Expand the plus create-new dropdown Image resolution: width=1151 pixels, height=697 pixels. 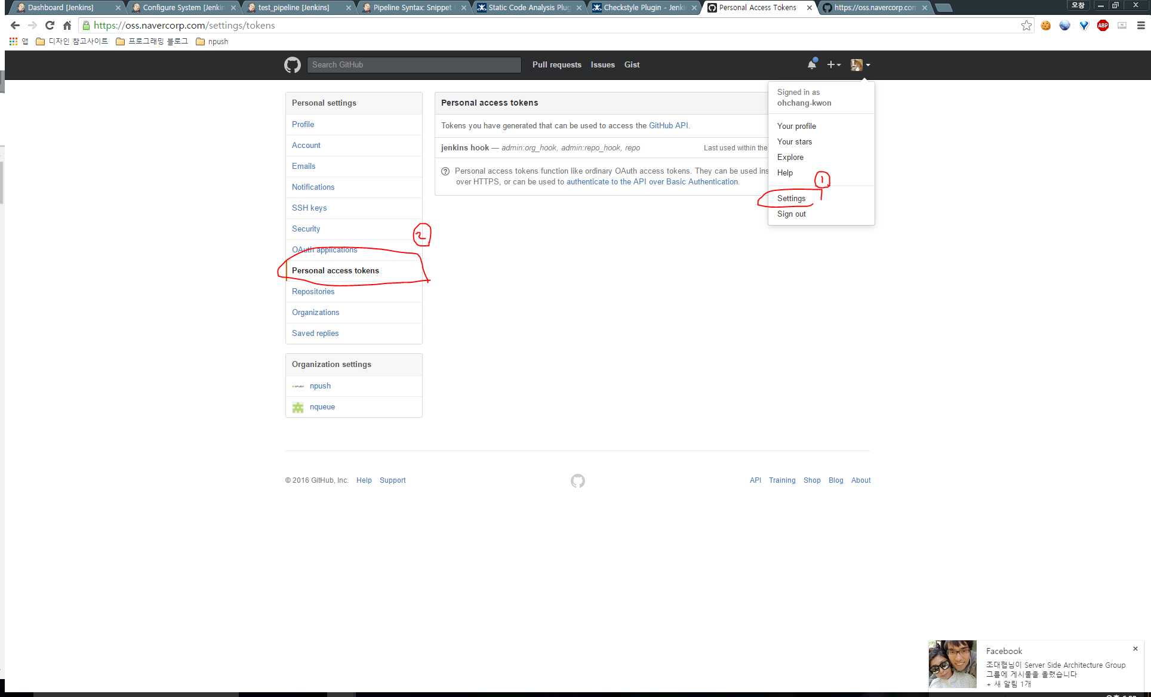(833, 64)
